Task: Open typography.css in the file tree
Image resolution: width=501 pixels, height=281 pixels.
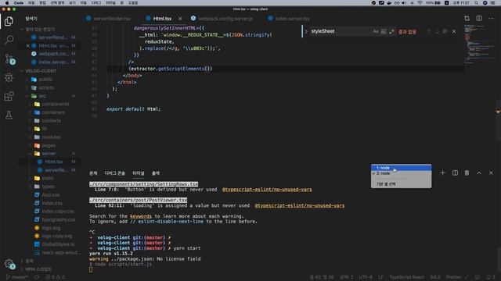Action: point(59,220)
